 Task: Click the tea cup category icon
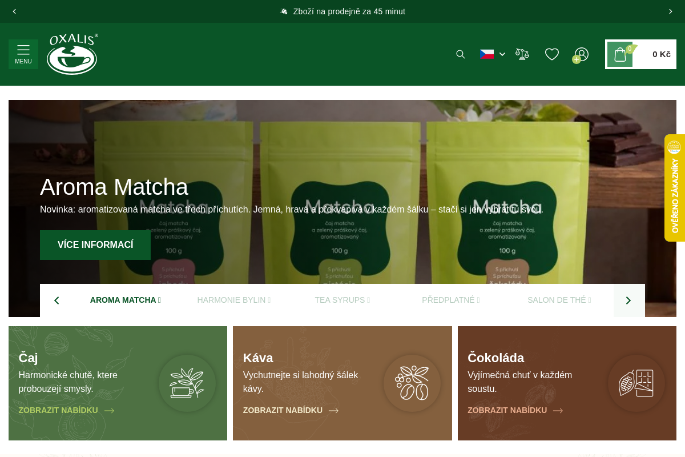coord(187,383)
